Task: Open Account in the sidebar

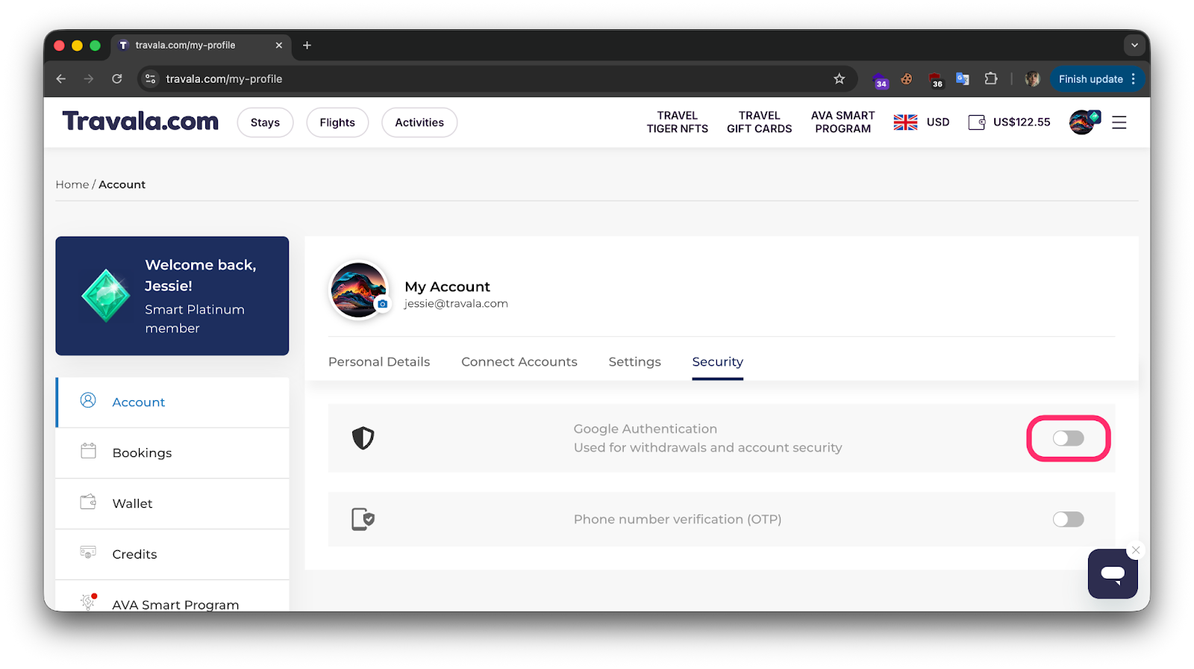Action: click(172, 402)
